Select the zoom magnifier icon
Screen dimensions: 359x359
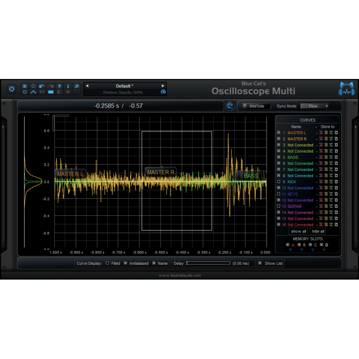pyautogui.click(x=76, y=86)
